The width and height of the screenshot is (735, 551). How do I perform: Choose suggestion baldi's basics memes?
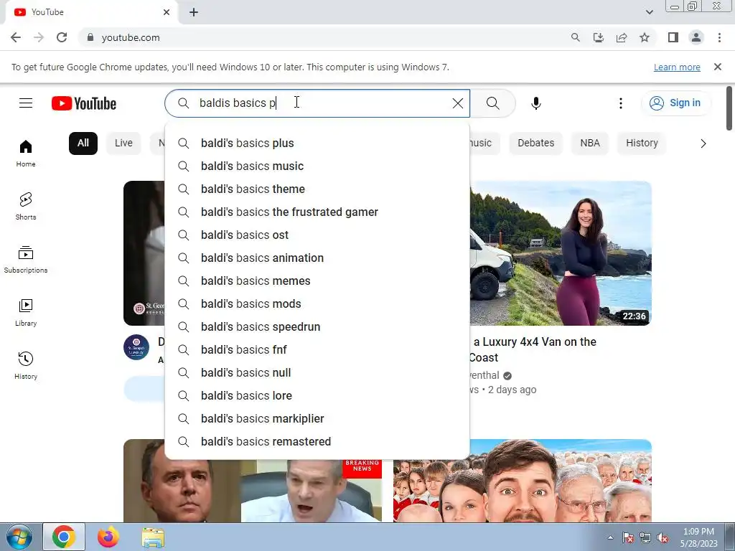pyautogui.click(x=317, y=281)
